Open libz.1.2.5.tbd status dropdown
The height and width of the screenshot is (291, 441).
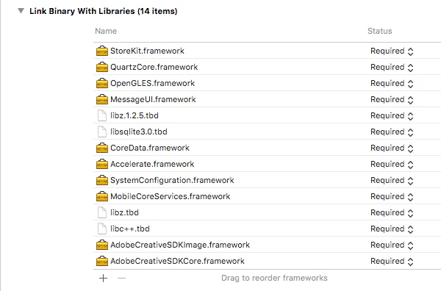[x=392, y=116]
